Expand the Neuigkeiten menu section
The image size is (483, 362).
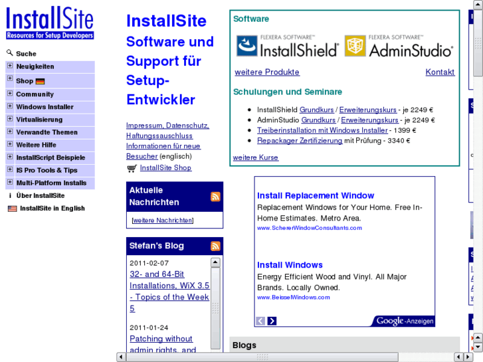click(x=10, y=66)
